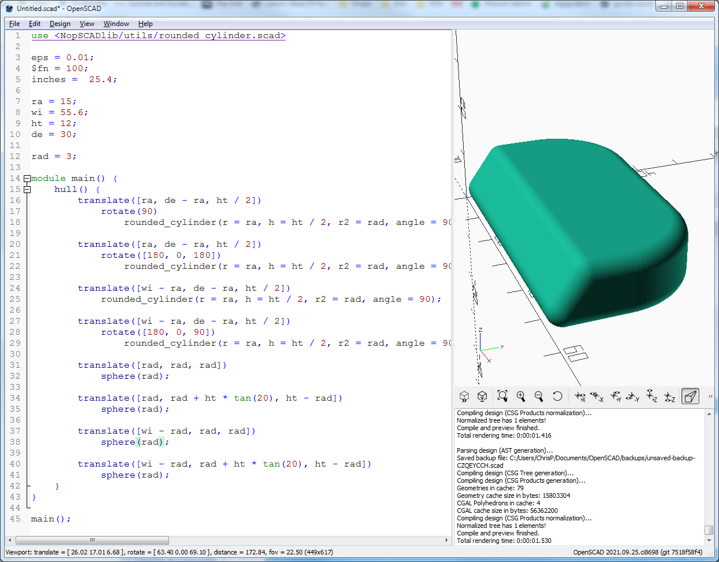
Task: Expand the viewport toolbar overflow chevron
Action: coord(710,396)
